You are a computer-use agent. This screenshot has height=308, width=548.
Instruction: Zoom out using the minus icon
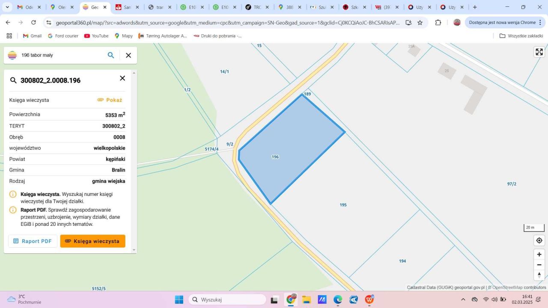point(539,264)
